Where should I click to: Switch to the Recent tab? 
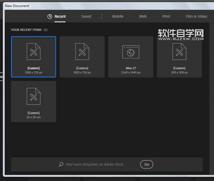tap(60, 16)
